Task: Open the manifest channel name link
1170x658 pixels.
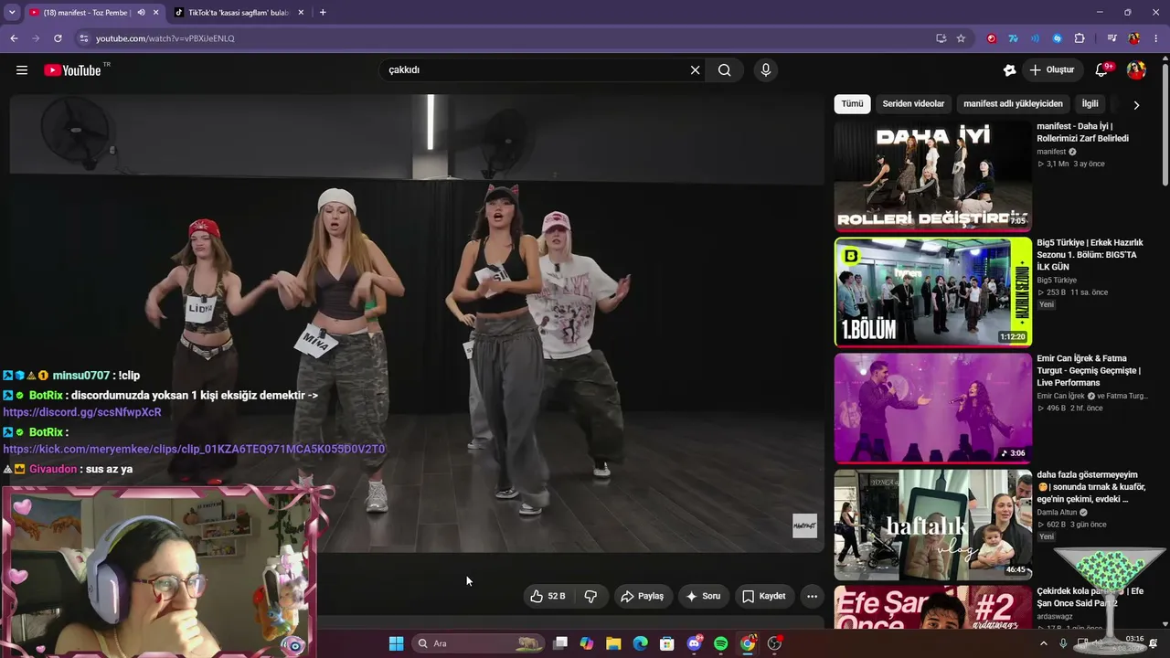Action: 1051,152
